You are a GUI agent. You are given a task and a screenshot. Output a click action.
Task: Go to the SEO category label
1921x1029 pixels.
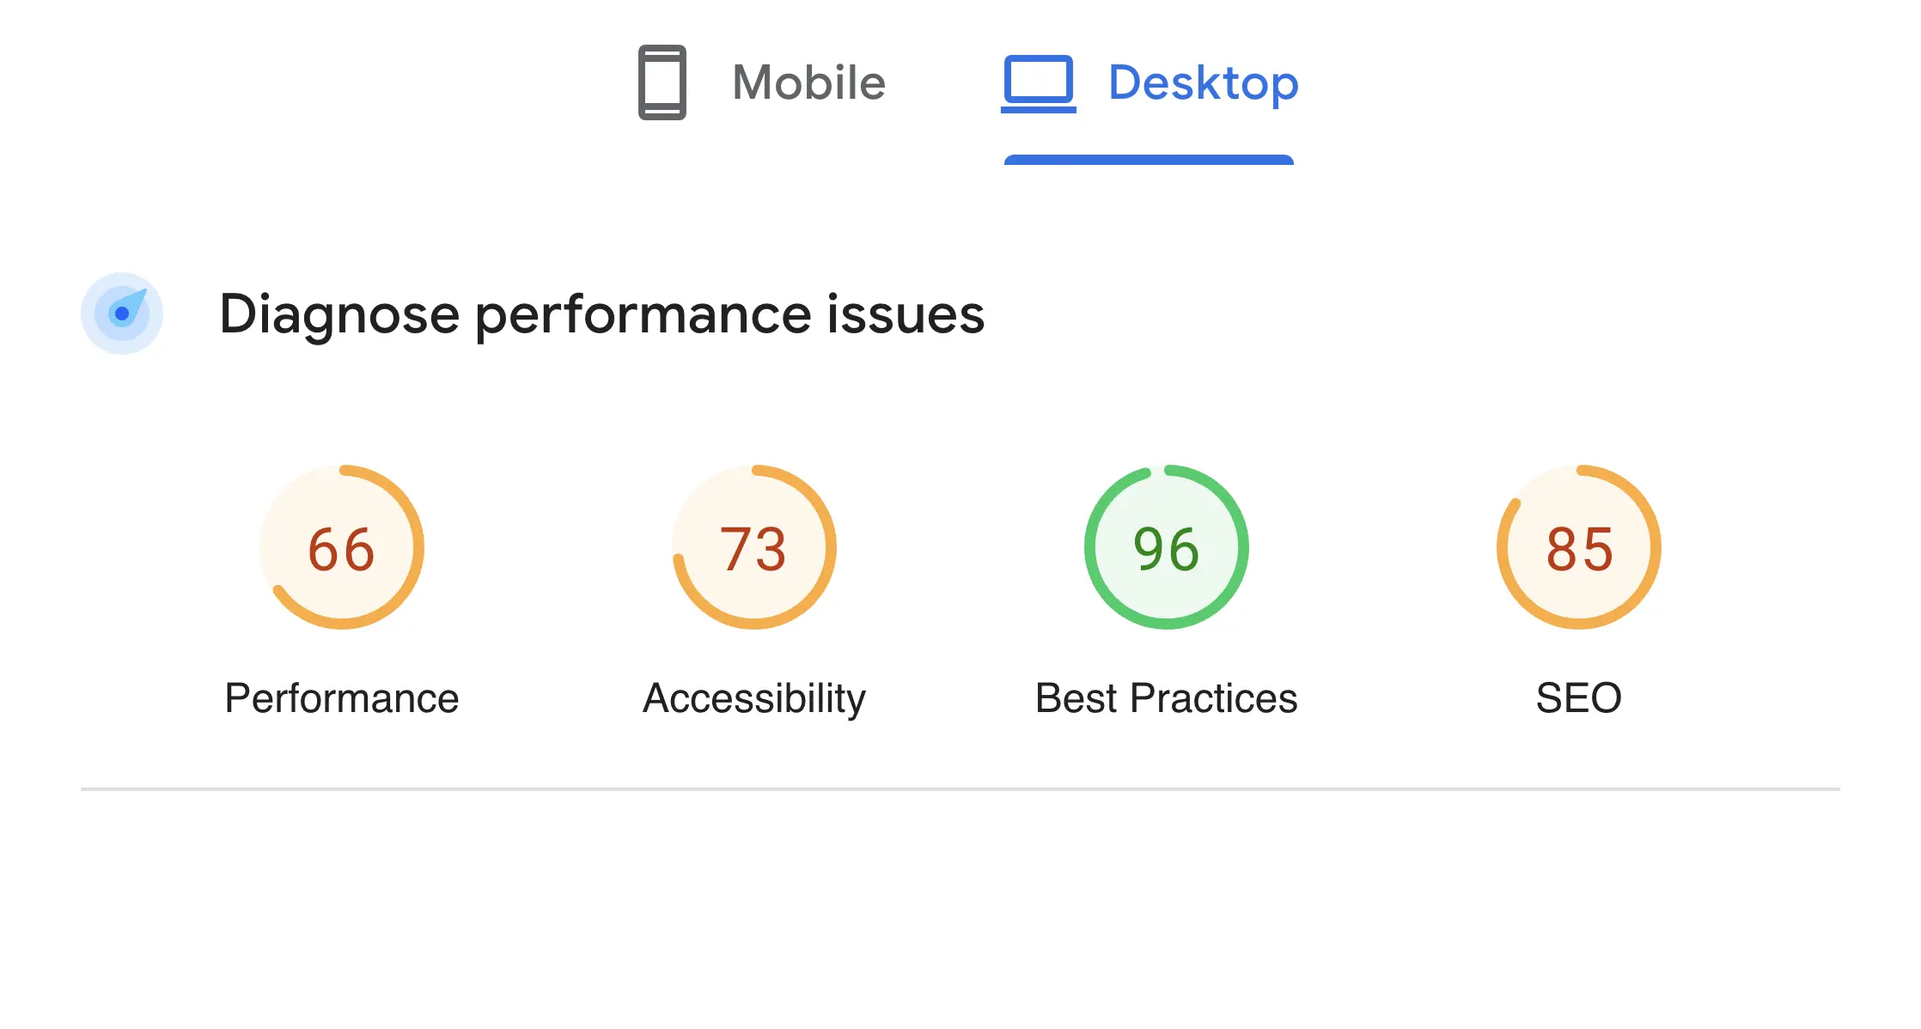[1579, 697]
